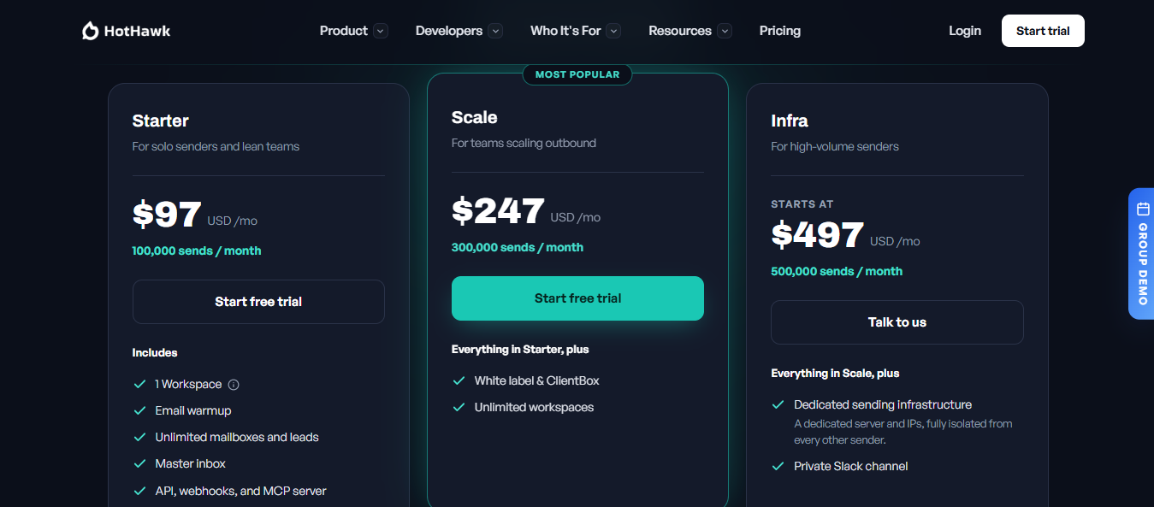The image size is (1154, 507).
Task: Click 'For high-volume senders' text
Action: [835, 146]
